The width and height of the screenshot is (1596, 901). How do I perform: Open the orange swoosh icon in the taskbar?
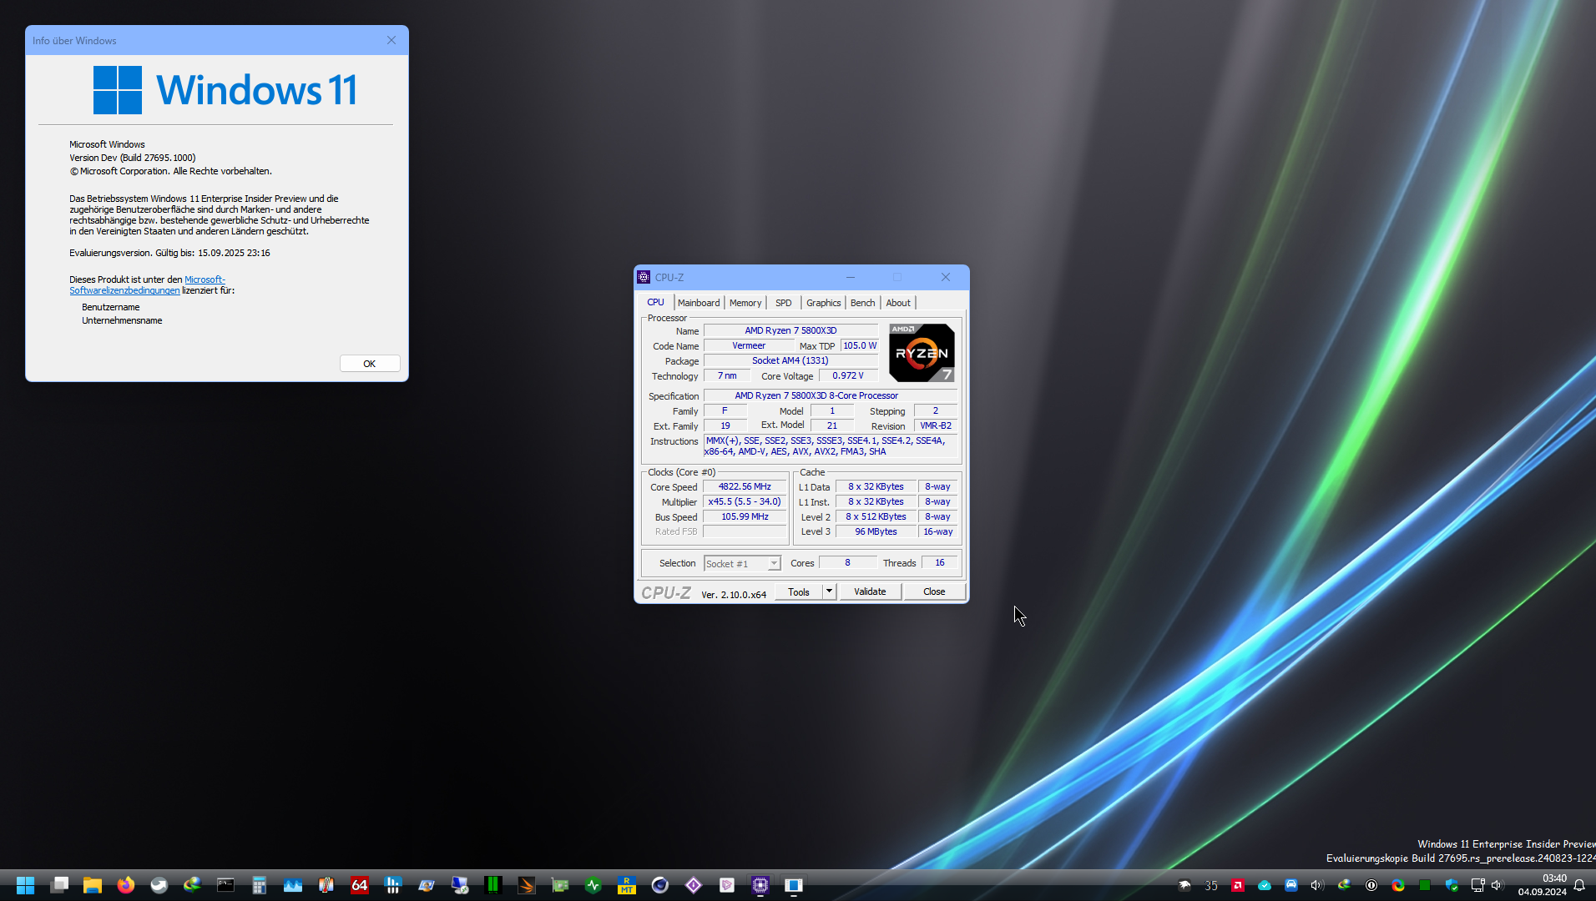(x=527, y=885)
